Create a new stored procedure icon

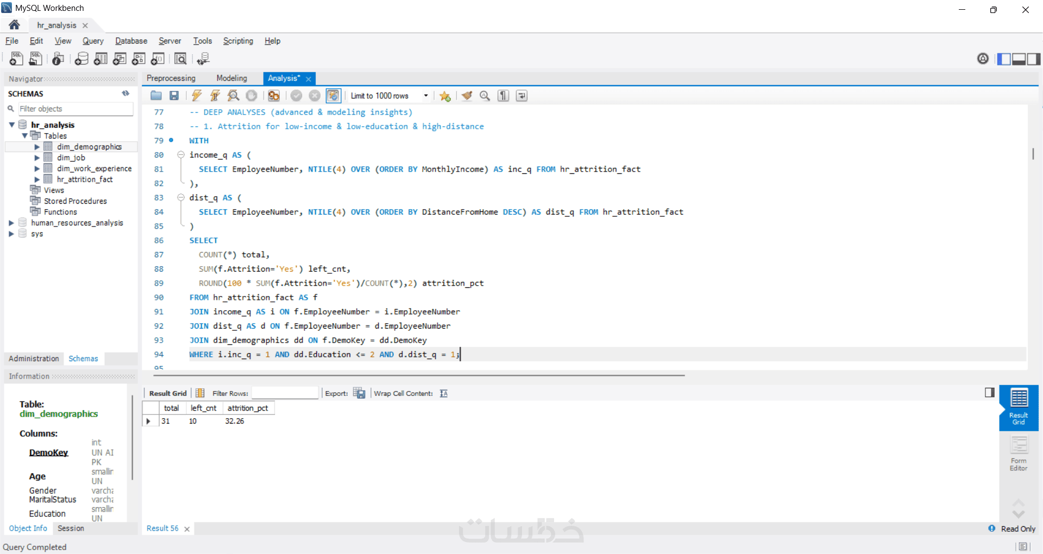click(x=139, y=59)
